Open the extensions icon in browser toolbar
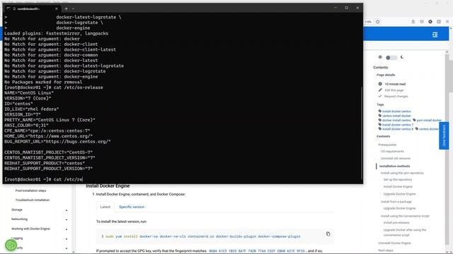Image resolution: width=453 pixels, height=254 pixels. tap(439, 22)
